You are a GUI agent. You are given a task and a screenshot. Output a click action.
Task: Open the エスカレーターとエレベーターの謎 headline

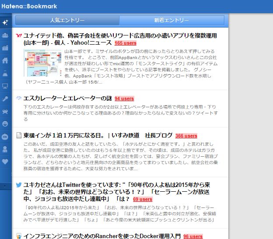click(x=67, y=98)
